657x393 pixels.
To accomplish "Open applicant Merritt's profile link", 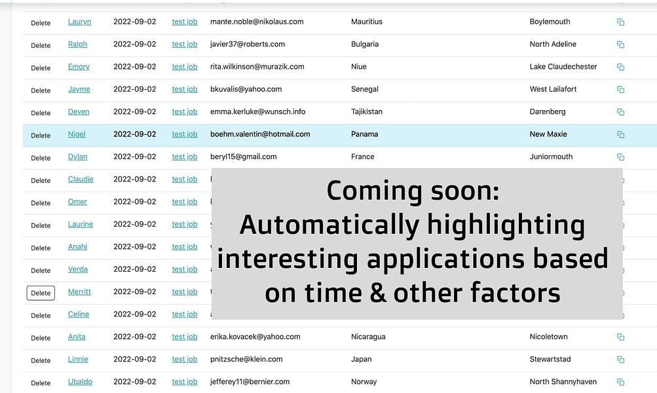I will tap(80, 291).
